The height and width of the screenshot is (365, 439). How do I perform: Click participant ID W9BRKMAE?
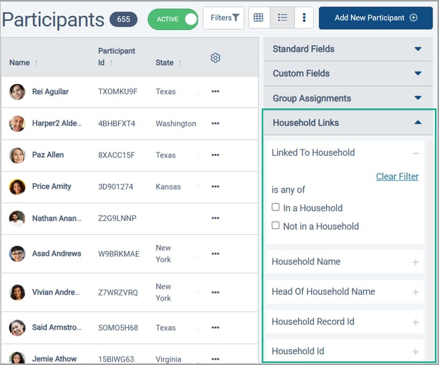point(119,253)
